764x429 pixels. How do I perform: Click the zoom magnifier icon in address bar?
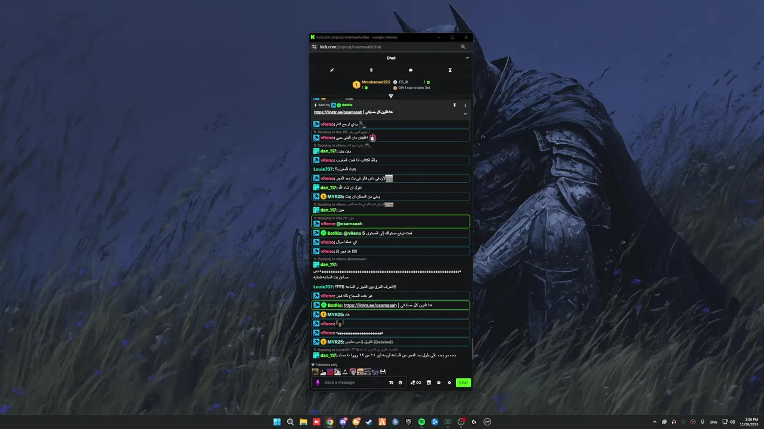pos(463,46)
